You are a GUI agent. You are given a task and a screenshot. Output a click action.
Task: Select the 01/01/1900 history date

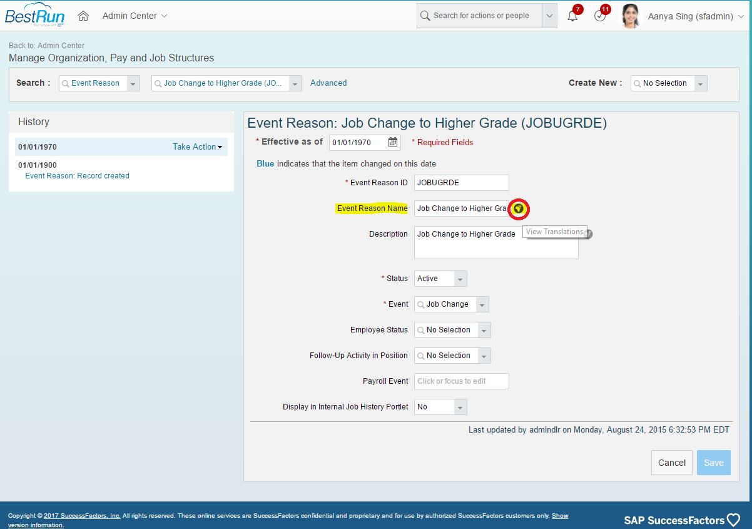(x=38, y=165)
